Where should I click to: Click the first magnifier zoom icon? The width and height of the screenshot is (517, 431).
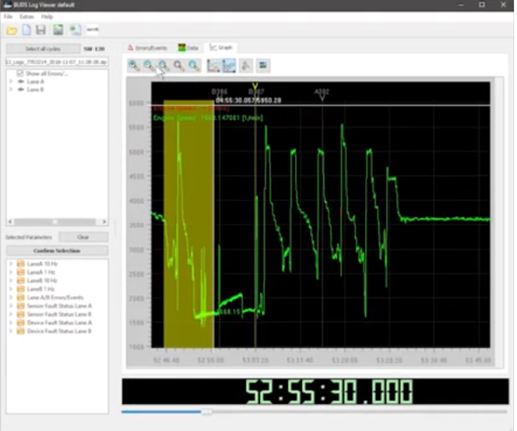pyautogui.click(x=134, y=66)
